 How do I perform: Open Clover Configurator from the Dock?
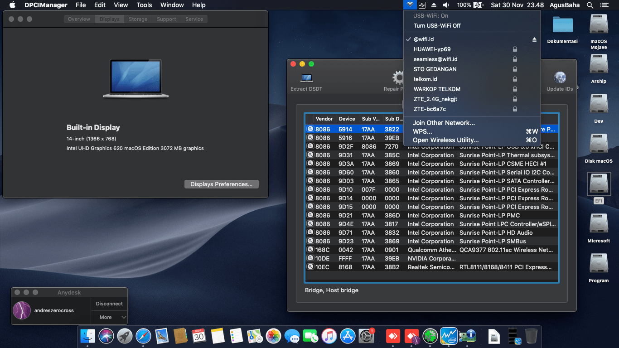[x=430, y=336]
